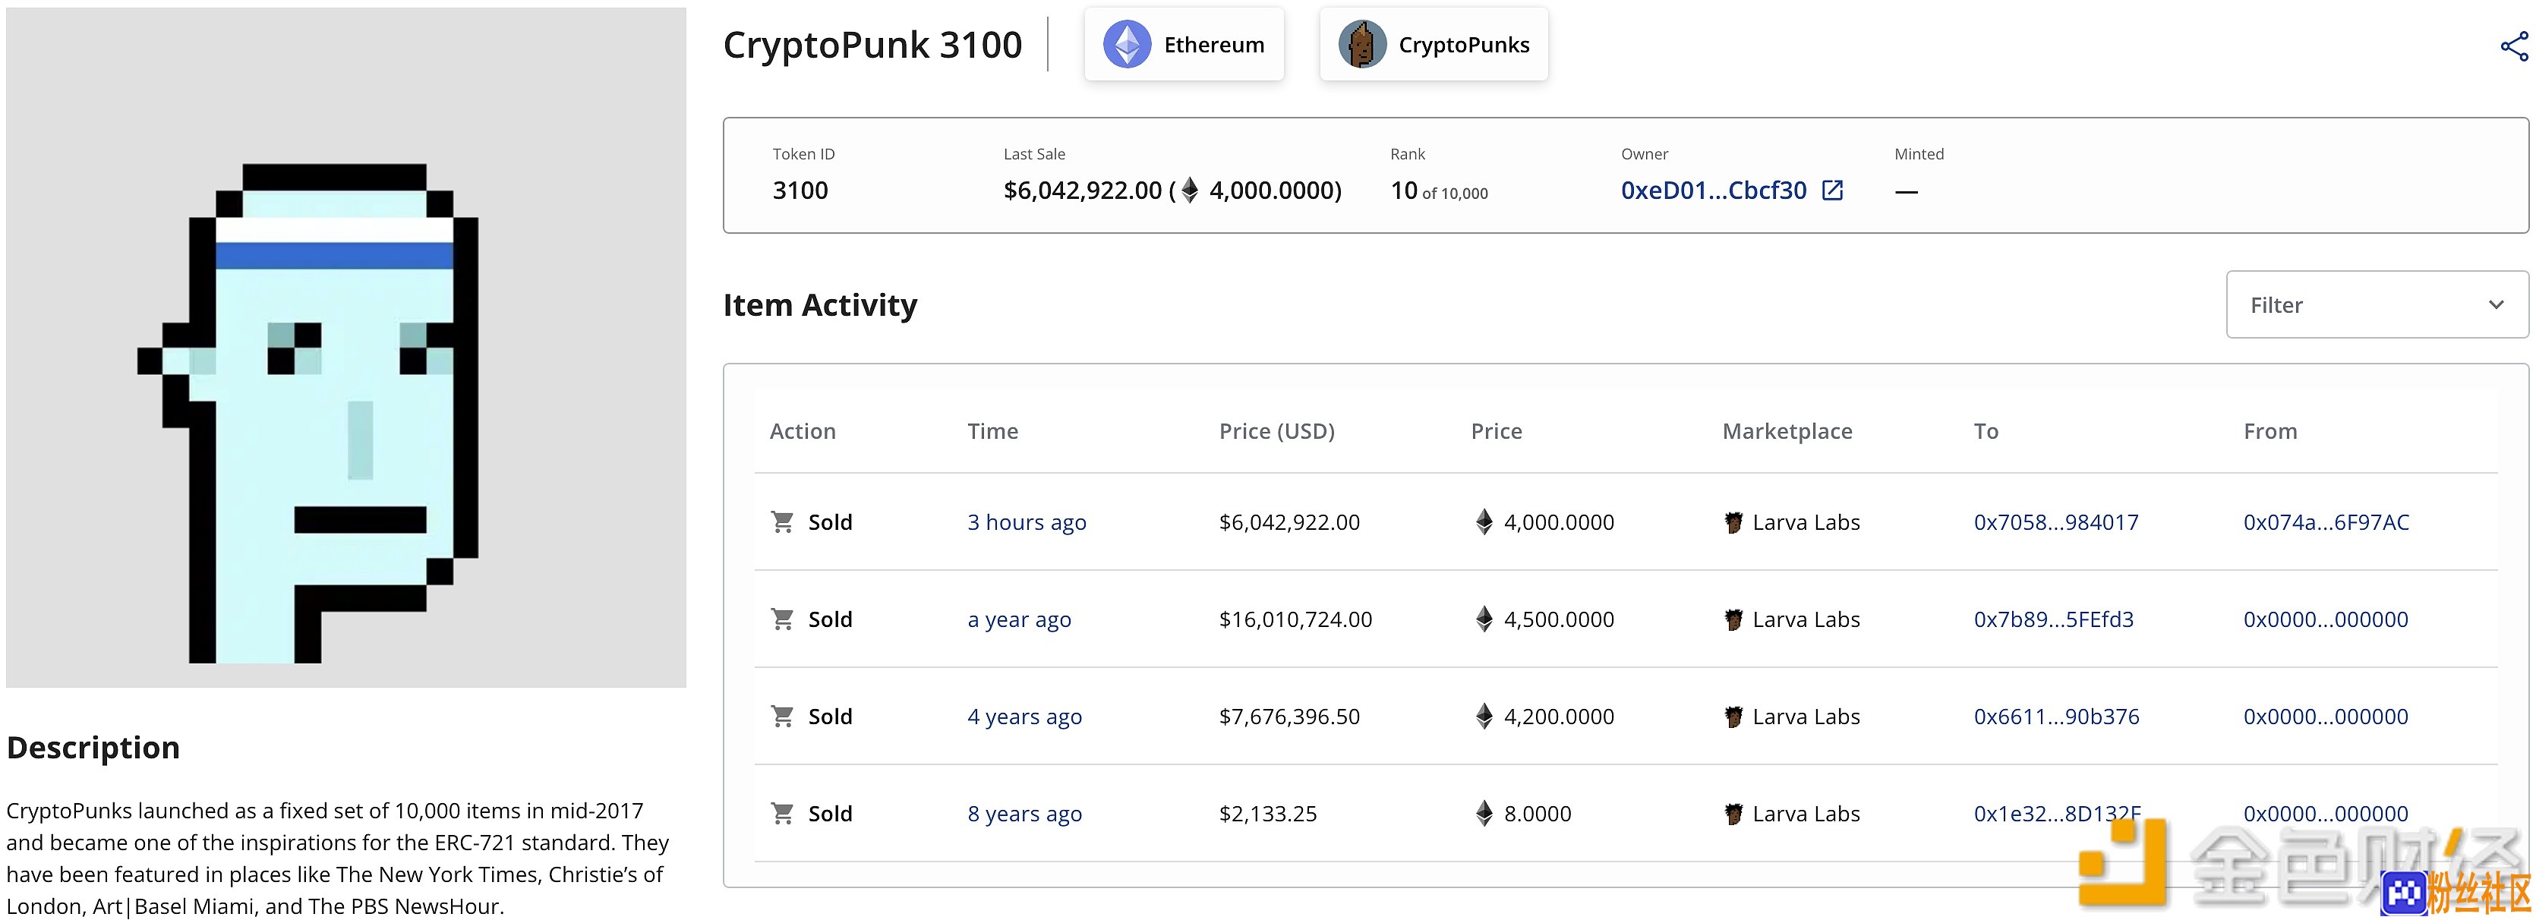Screen dimensions: 2536x920
Task: Click the ETH icon in Last Sale value
Action: click(x=1189, y=190)
